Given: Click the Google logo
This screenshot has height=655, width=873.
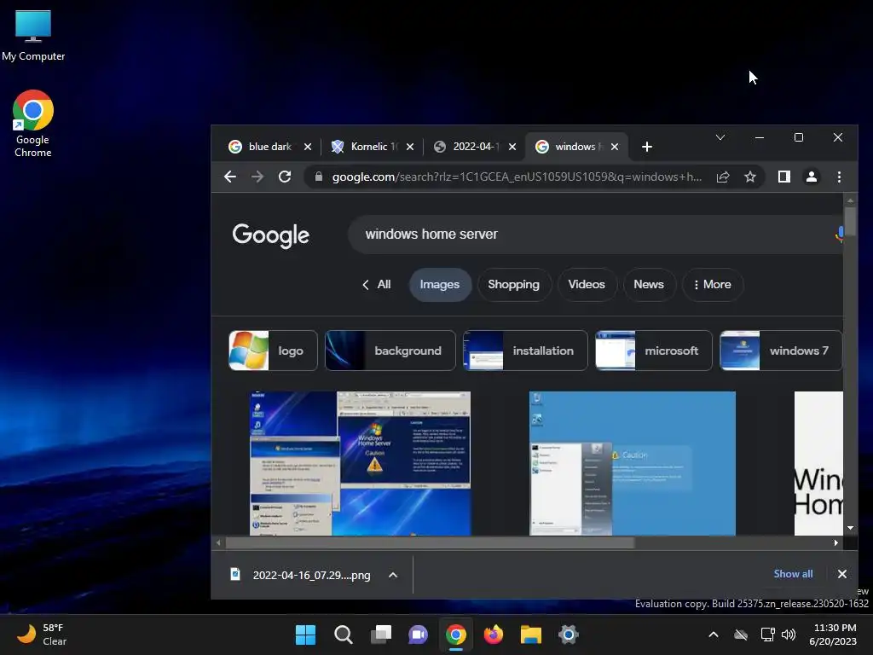Looking at the screenshot, I should click(270, 235).
